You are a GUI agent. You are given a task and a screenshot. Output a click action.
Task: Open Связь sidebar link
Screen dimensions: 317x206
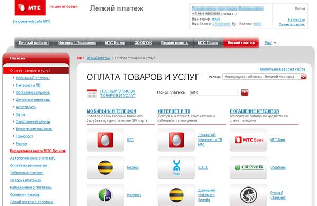(x=21, y=114)
